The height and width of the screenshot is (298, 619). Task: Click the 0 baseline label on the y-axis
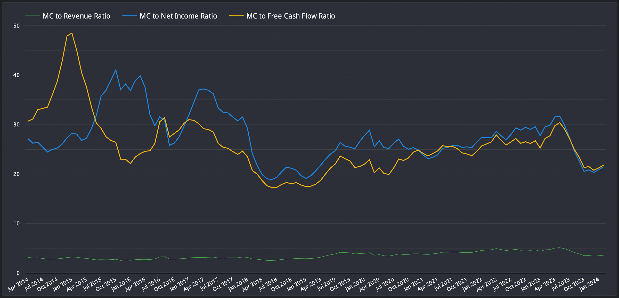[18, 273]
